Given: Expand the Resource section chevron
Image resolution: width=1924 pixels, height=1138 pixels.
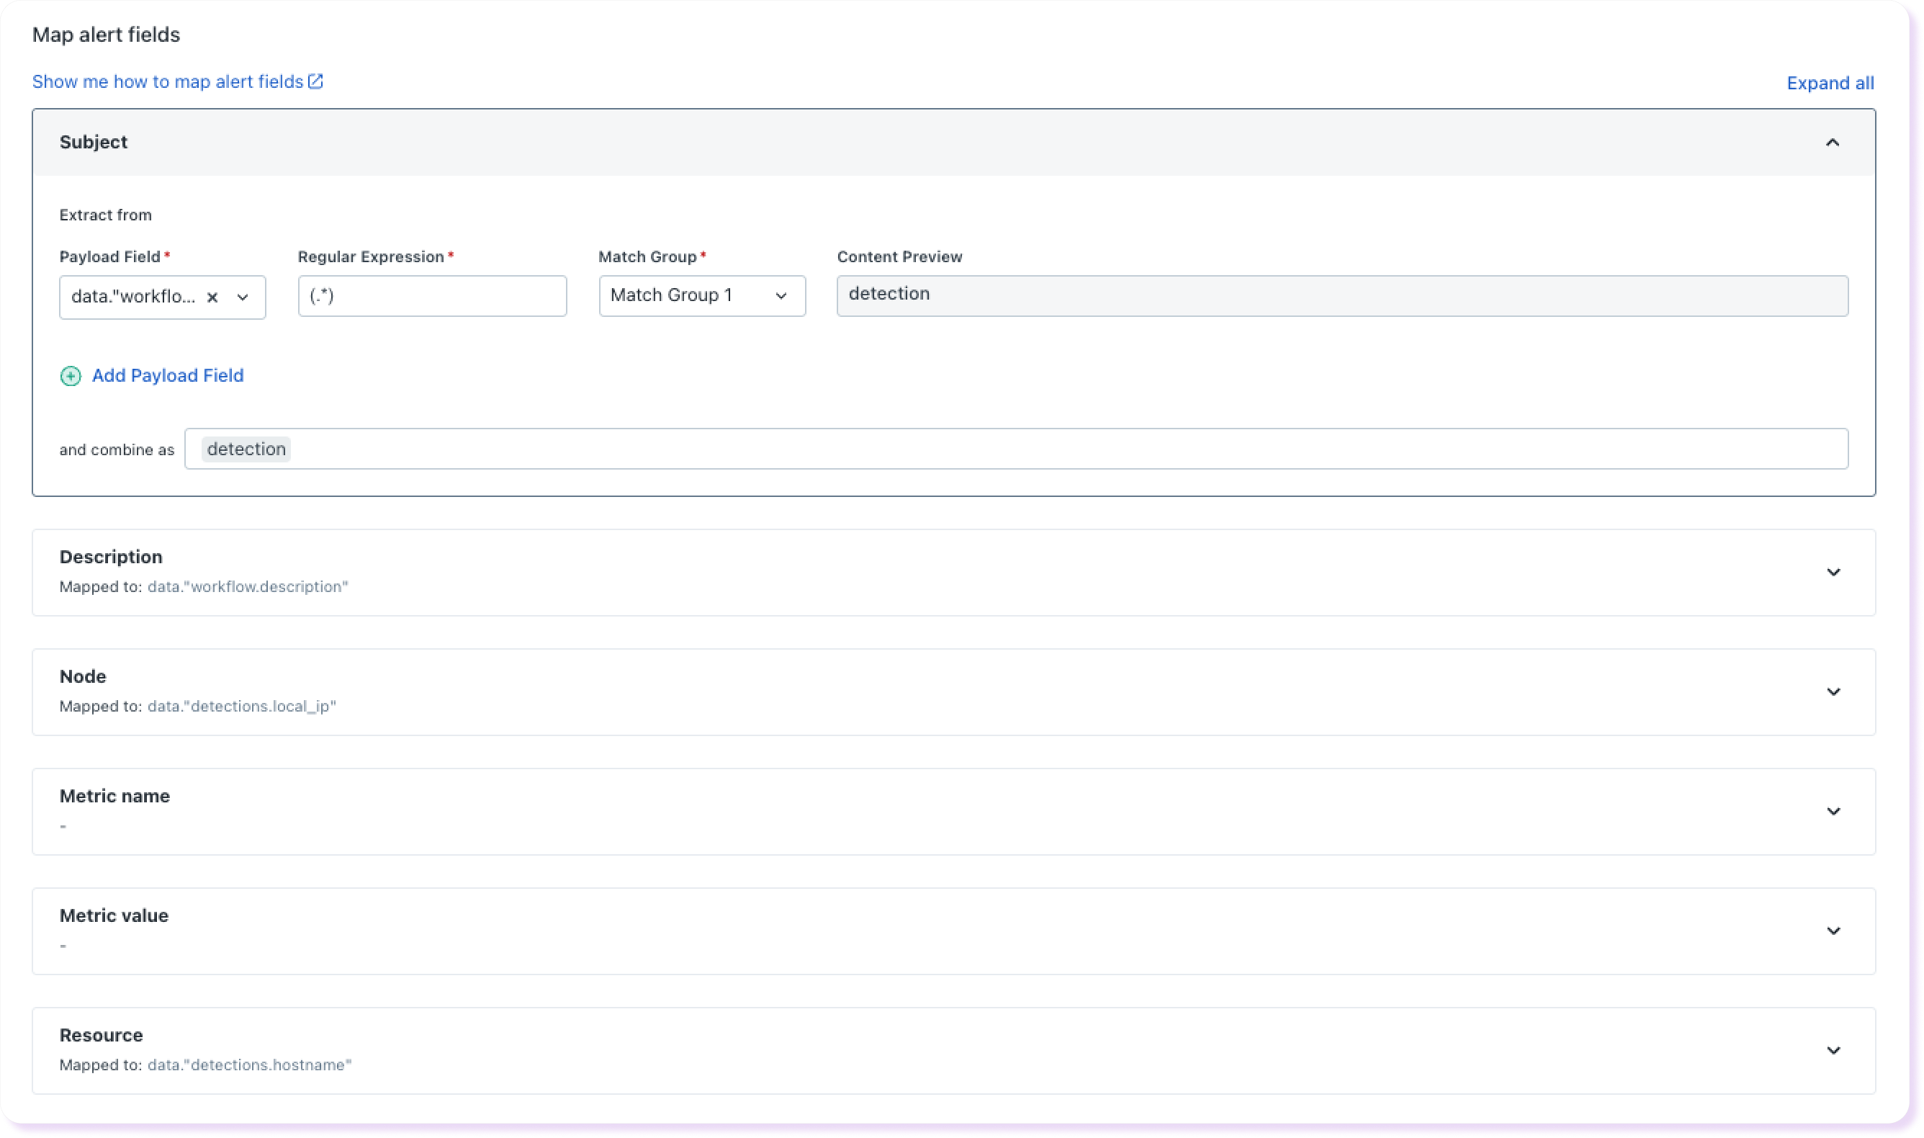Looking at the screenshot, I should tap(1833, 1051).
